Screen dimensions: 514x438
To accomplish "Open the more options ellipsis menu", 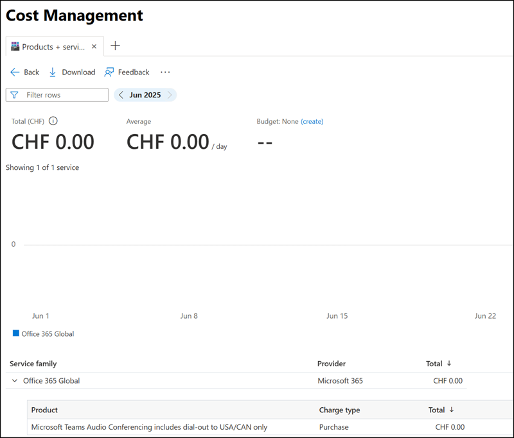I will pyautogui.click(x=165, y=72).
